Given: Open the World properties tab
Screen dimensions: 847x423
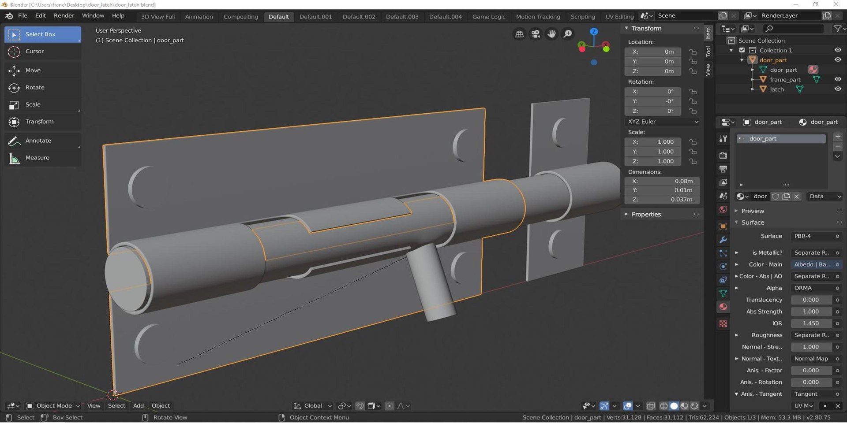Looking at the screenshot, I should [x=723, y=209].
